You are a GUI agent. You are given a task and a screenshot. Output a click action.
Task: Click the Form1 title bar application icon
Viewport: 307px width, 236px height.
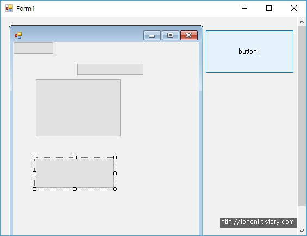point(9,8)
